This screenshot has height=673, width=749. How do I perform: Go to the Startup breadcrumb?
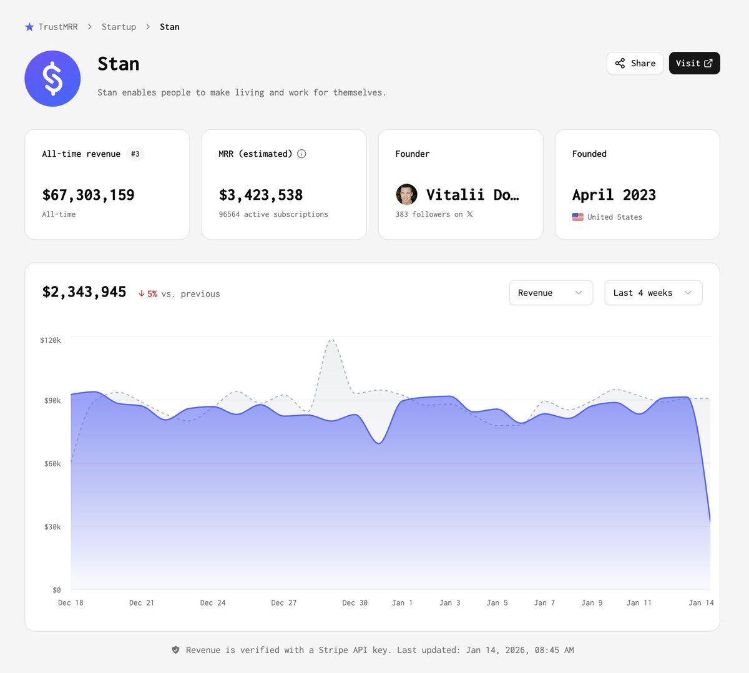(119, 27)
